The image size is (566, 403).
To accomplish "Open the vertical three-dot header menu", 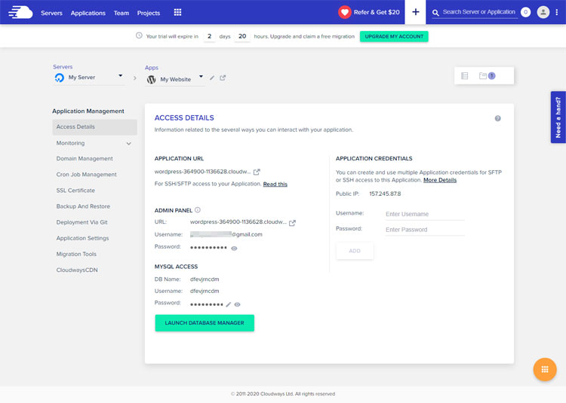I will point(557,12).
